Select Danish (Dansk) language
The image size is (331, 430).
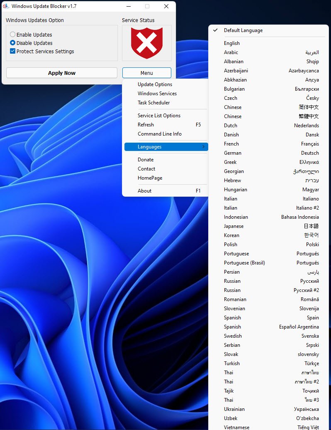268,135
